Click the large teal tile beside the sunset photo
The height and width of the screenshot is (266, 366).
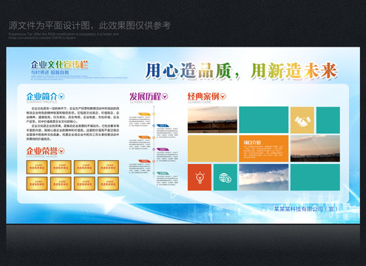(x=264, y=120)
